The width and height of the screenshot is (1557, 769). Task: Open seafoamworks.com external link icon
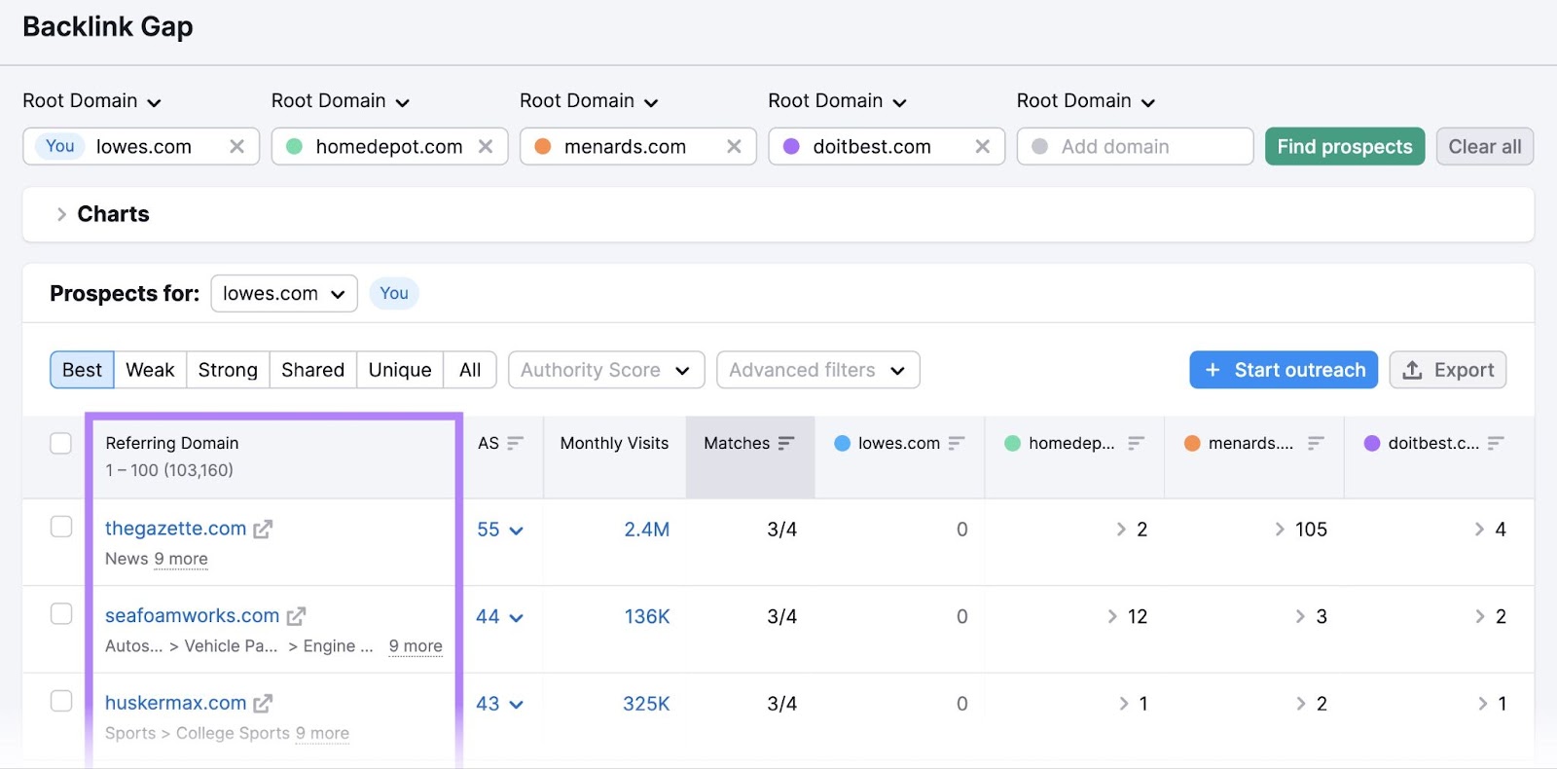296,616
